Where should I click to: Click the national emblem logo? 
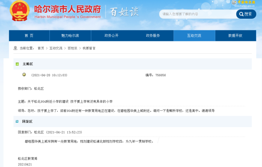pos(20,11)
